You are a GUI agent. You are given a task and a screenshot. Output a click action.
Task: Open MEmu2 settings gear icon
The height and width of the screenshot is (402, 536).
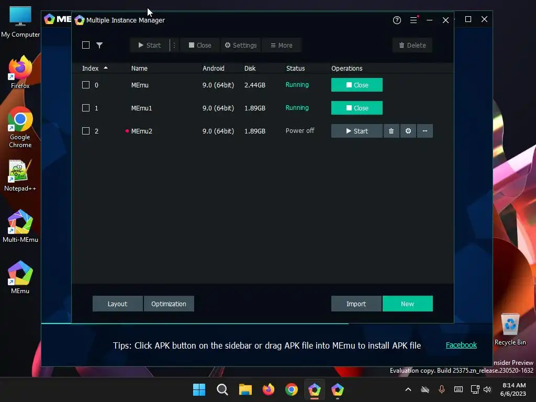point(408,131)
